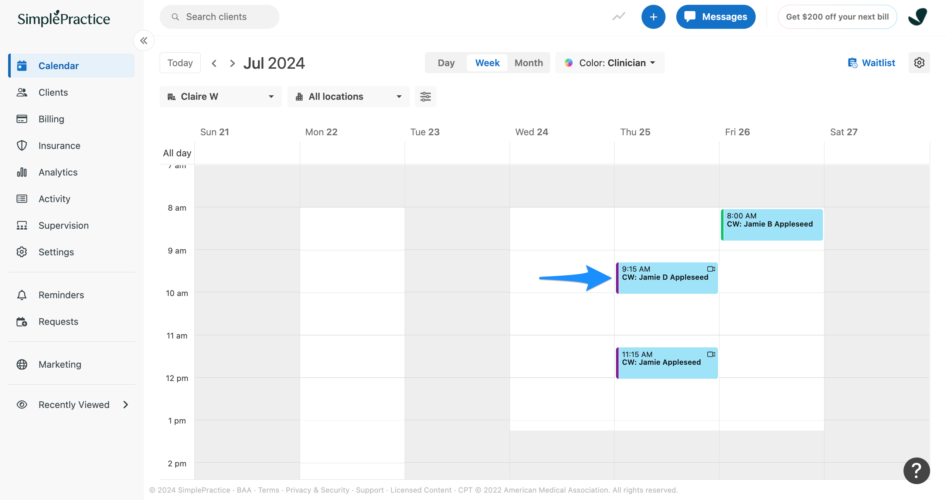Click the search magnifier icon
Screen dimensions: 946x500
176,17
